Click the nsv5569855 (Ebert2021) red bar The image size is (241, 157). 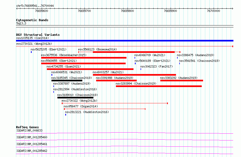coord(83,63)
